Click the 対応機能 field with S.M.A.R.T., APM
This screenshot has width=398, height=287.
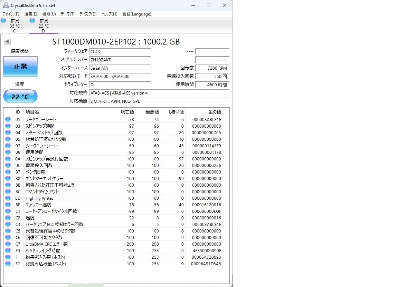[159, 101]
